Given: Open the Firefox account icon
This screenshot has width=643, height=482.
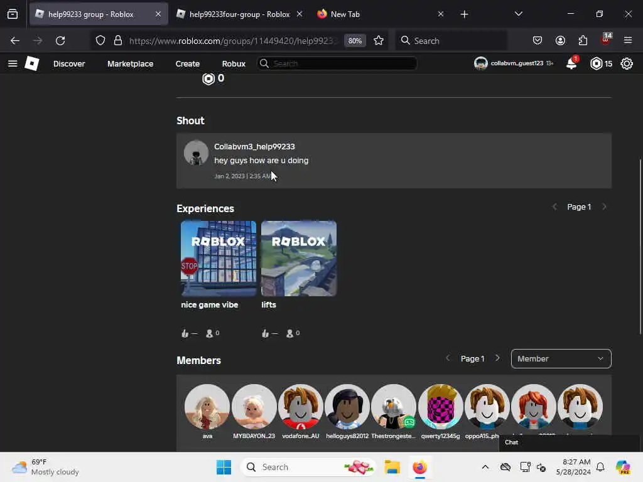Looking at the screenshot, I should pos(560,41).
